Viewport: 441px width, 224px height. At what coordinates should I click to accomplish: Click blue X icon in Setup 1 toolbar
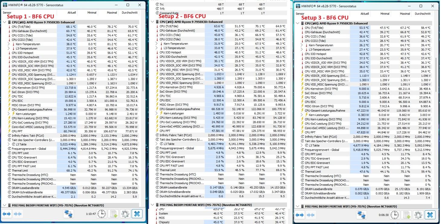click(137, 214)
